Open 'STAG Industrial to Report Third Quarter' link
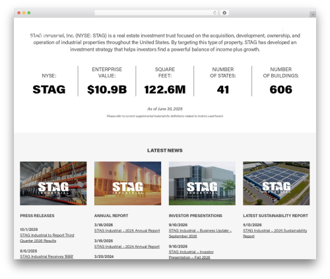This screenshot has width=330, height=279. click(47, 238)
